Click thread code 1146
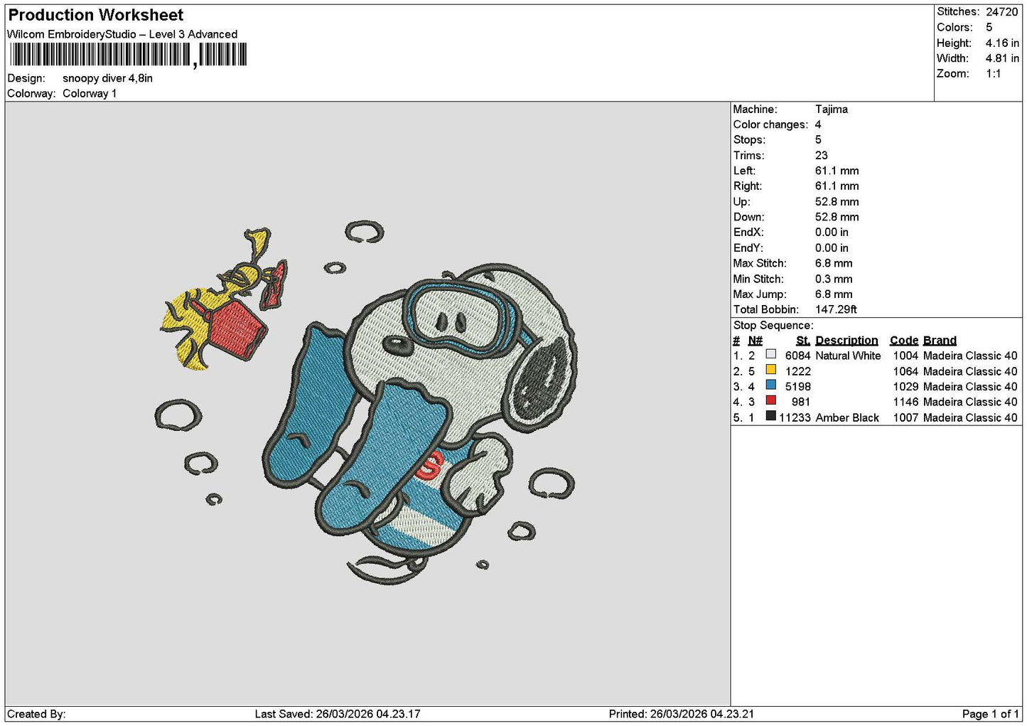Screen dimensions: 1027x726 coord(905,402)
